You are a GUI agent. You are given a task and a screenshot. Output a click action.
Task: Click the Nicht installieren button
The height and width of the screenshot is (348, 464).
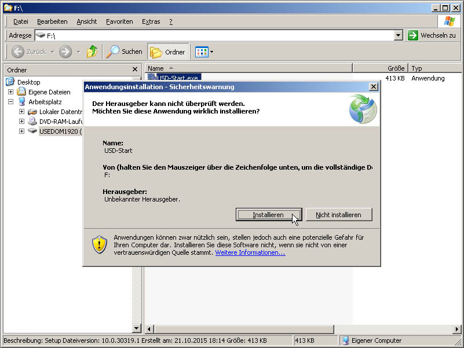point(338,215)
